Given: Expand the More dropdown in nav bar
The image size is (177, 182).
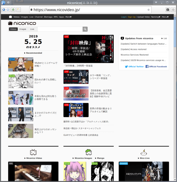Looking at the screenshot, I should [69, 17].
